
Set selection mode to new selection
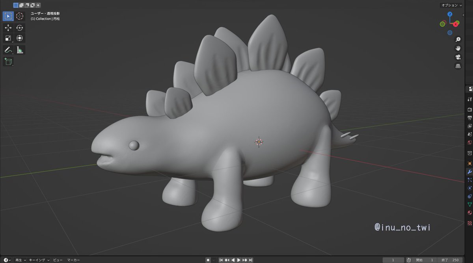point(16,5)
